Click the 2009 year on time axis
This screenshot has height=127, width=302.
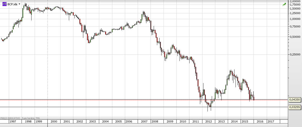point(170,122)
